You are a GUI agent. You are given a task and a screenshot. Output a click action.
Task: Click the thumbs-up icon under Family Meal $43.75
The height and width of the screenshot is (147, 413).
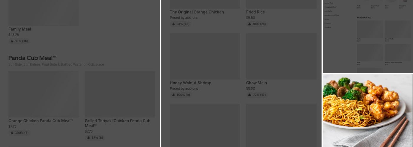click(12, 41)
